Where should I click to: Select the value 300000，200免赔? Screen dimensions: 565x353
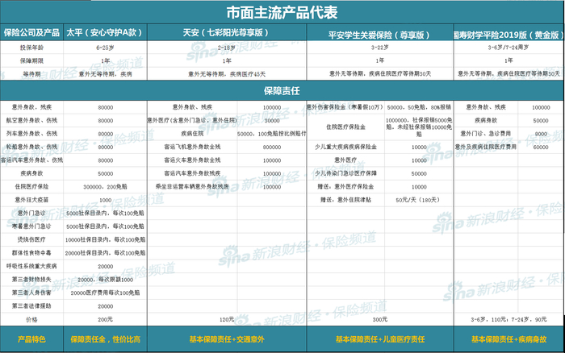pyautogui.click(x=105, y=187)
